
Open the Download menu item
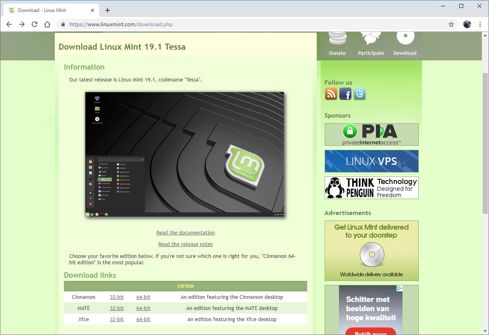click(x=405, y=53)
